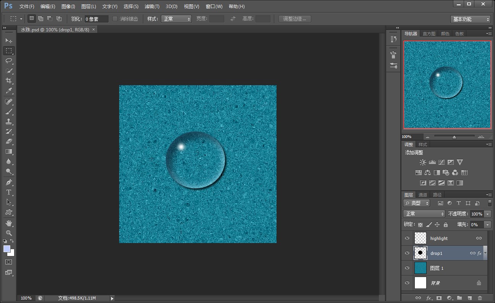Toggle visibility of drop1 layer
Viewport: 495px width, 303px height.
click(x=407, y=253)
